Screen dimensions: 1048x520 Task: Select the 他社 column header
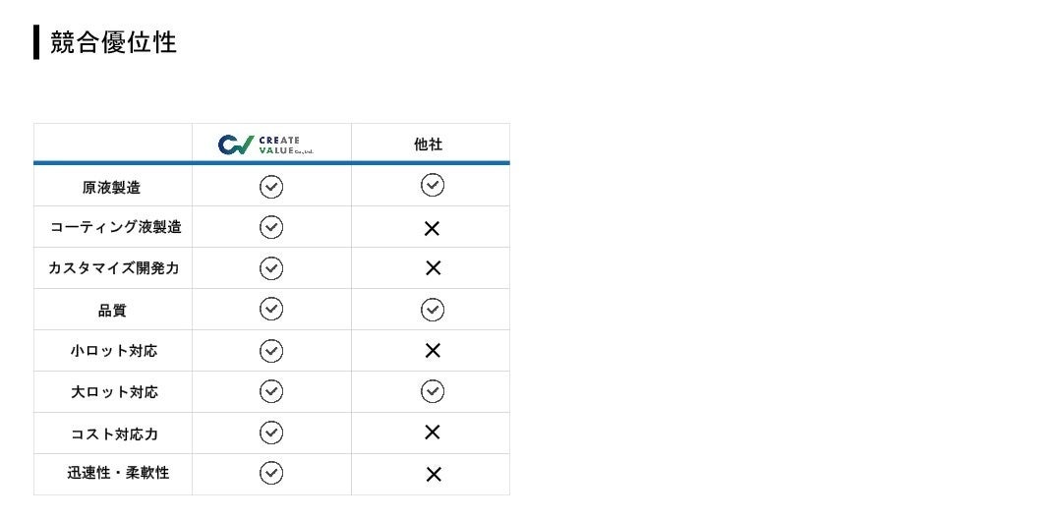(429, 144)
